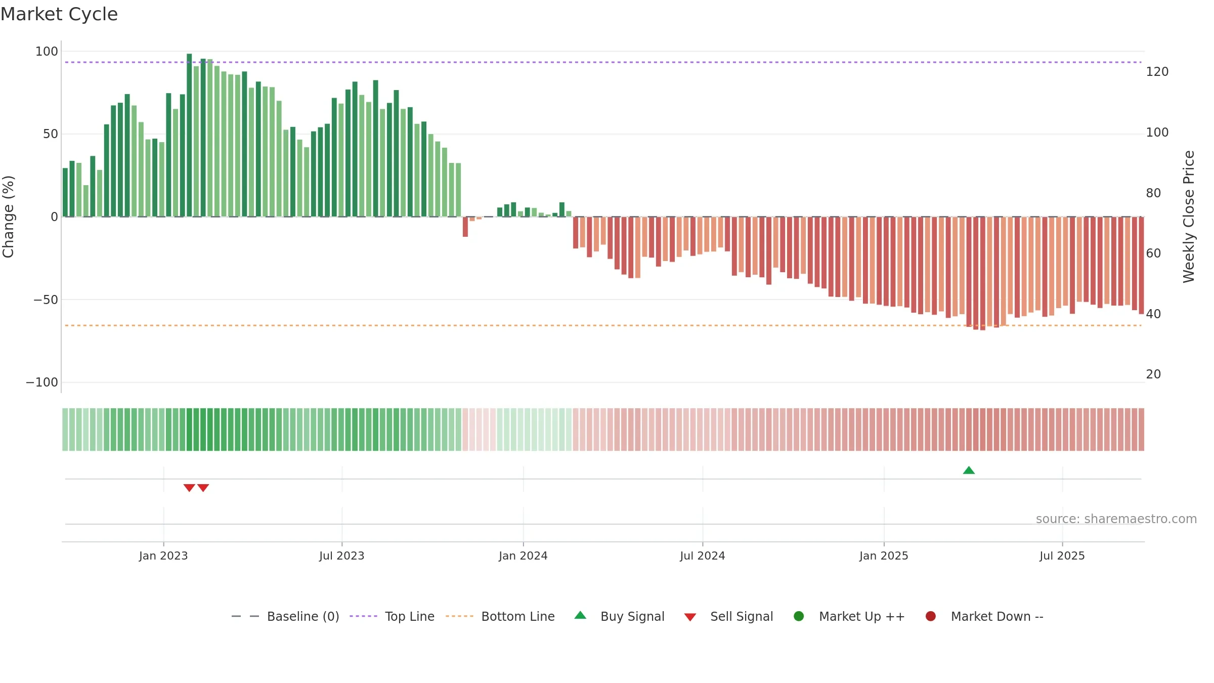Click the −100 left axis tick label
Image resolution: width=1214 pixels, height=683 pixels.
click(x=42, y=382)
